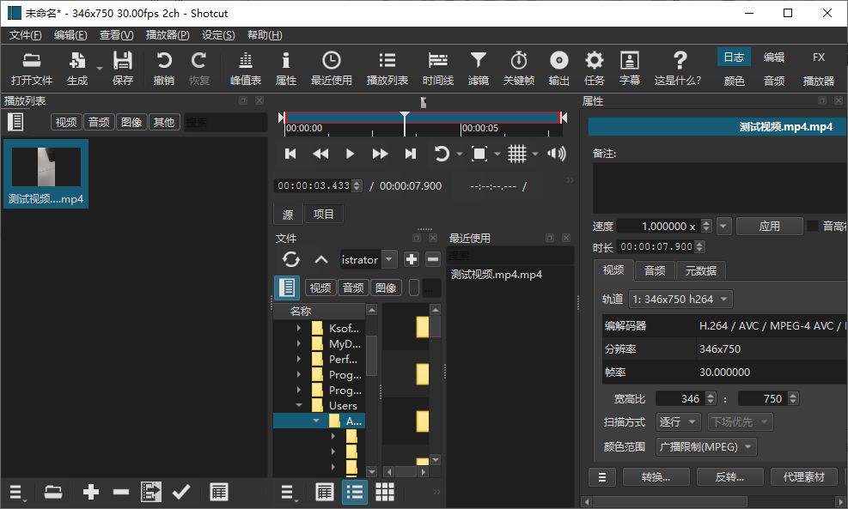The image size is (848, 509).
Task: Switch to the 项目 (Project) player tab
Action: pyautogui.click(x=323, y=214)
